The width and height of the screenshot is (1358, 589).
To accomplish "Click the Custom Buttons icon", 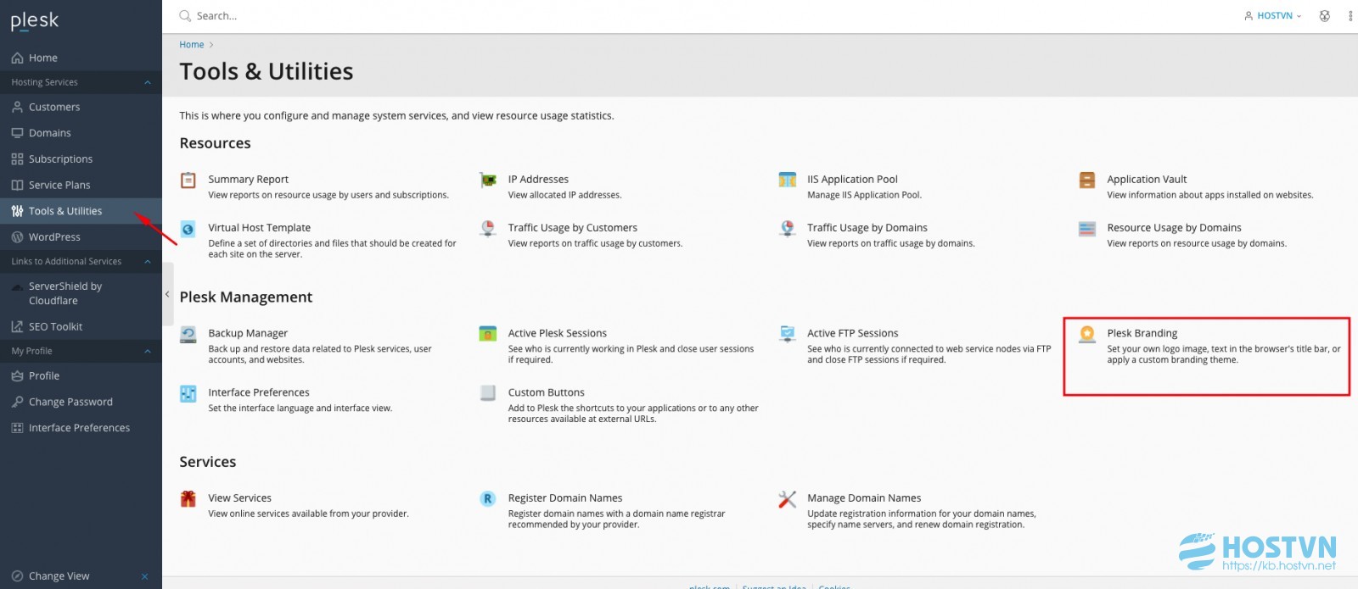I will click(x=488, y=393).
